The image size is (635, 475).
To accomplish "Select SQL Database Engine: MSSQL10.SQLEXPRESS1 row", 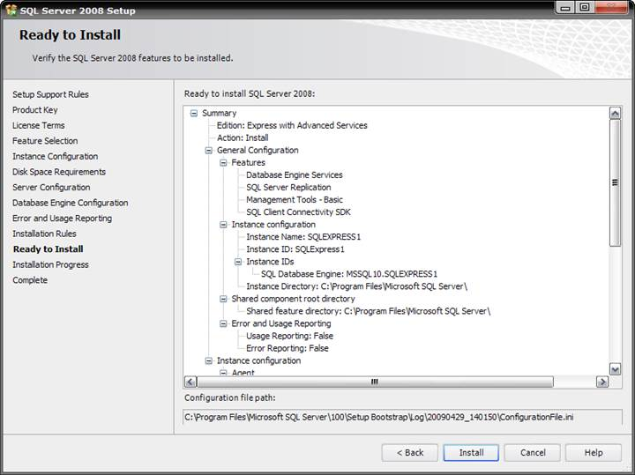I will pyautogui.click(x=349, y=274).
